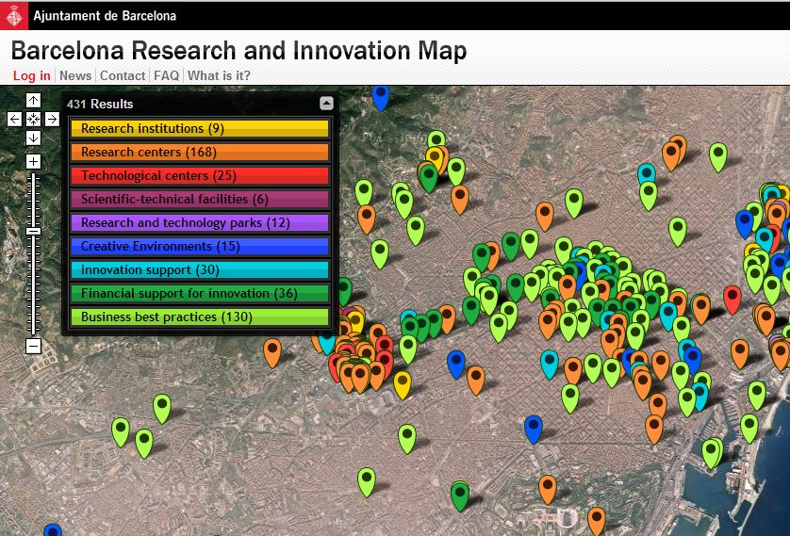Click the Log in link
The width and height of the screenshot is (790, 536).
tap(32, 75)
